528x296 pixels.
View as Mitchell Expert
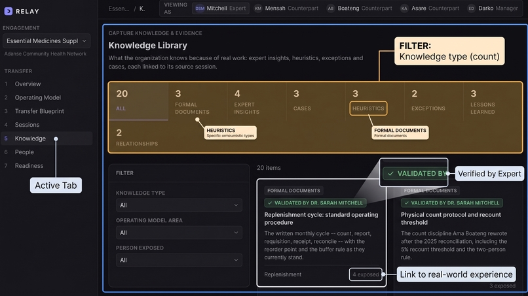221,8
